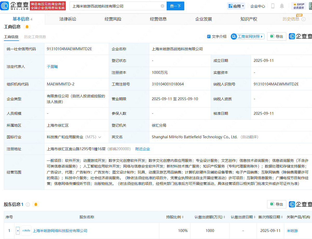312x239 pixels.
Task: Click info icon beside 股东信息
Action: [28, 204]
